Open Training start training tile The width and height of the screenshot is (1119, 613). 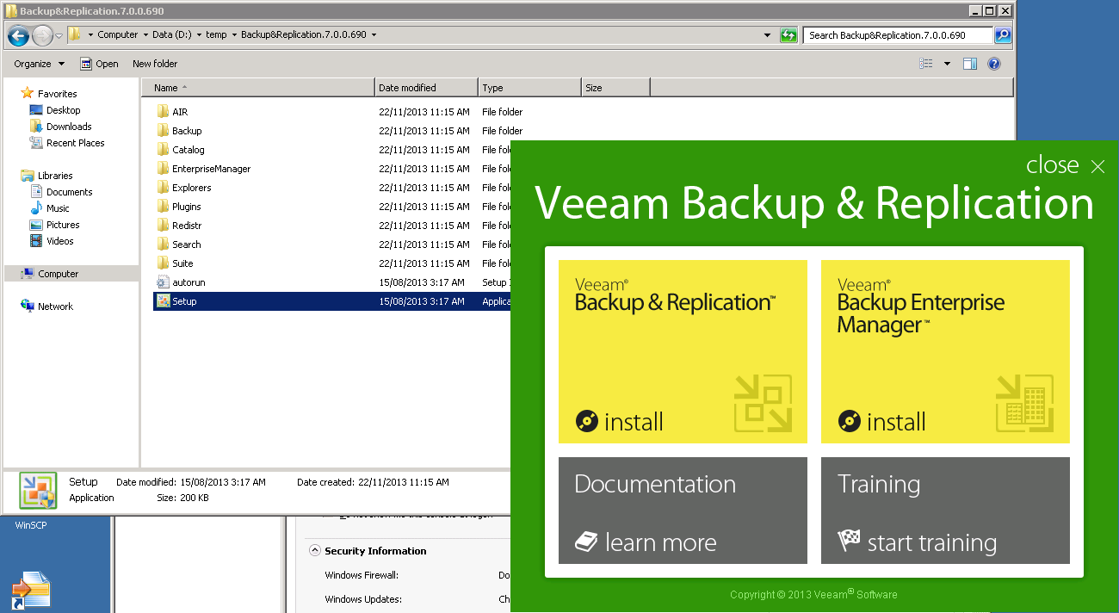945,511
